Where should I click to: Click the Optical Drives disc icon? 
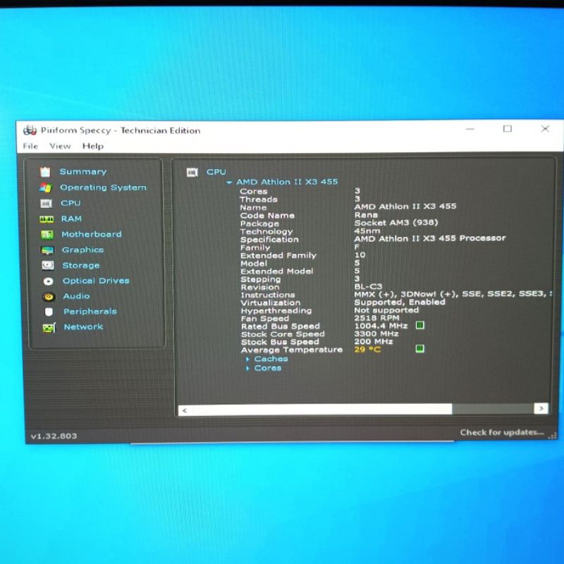[x=48, y=281]
